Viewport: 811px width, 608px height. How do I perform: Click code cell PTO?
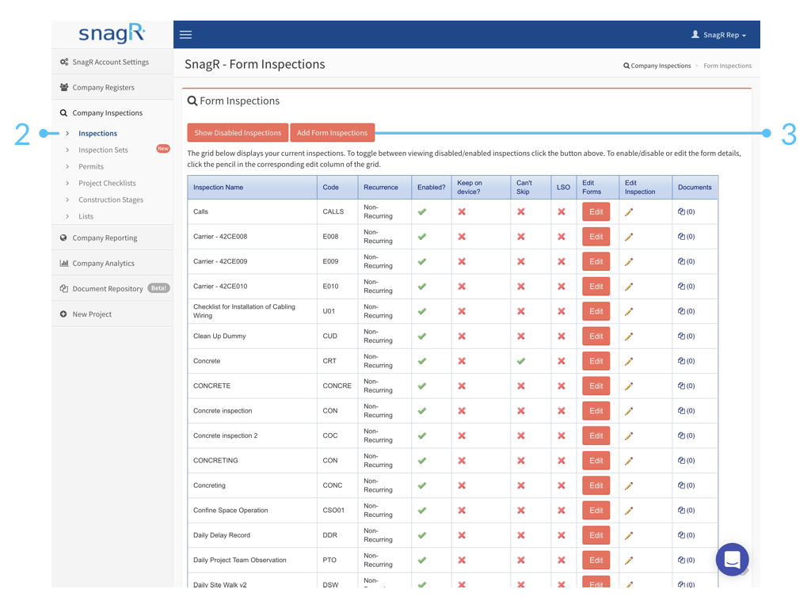[329, 560]
